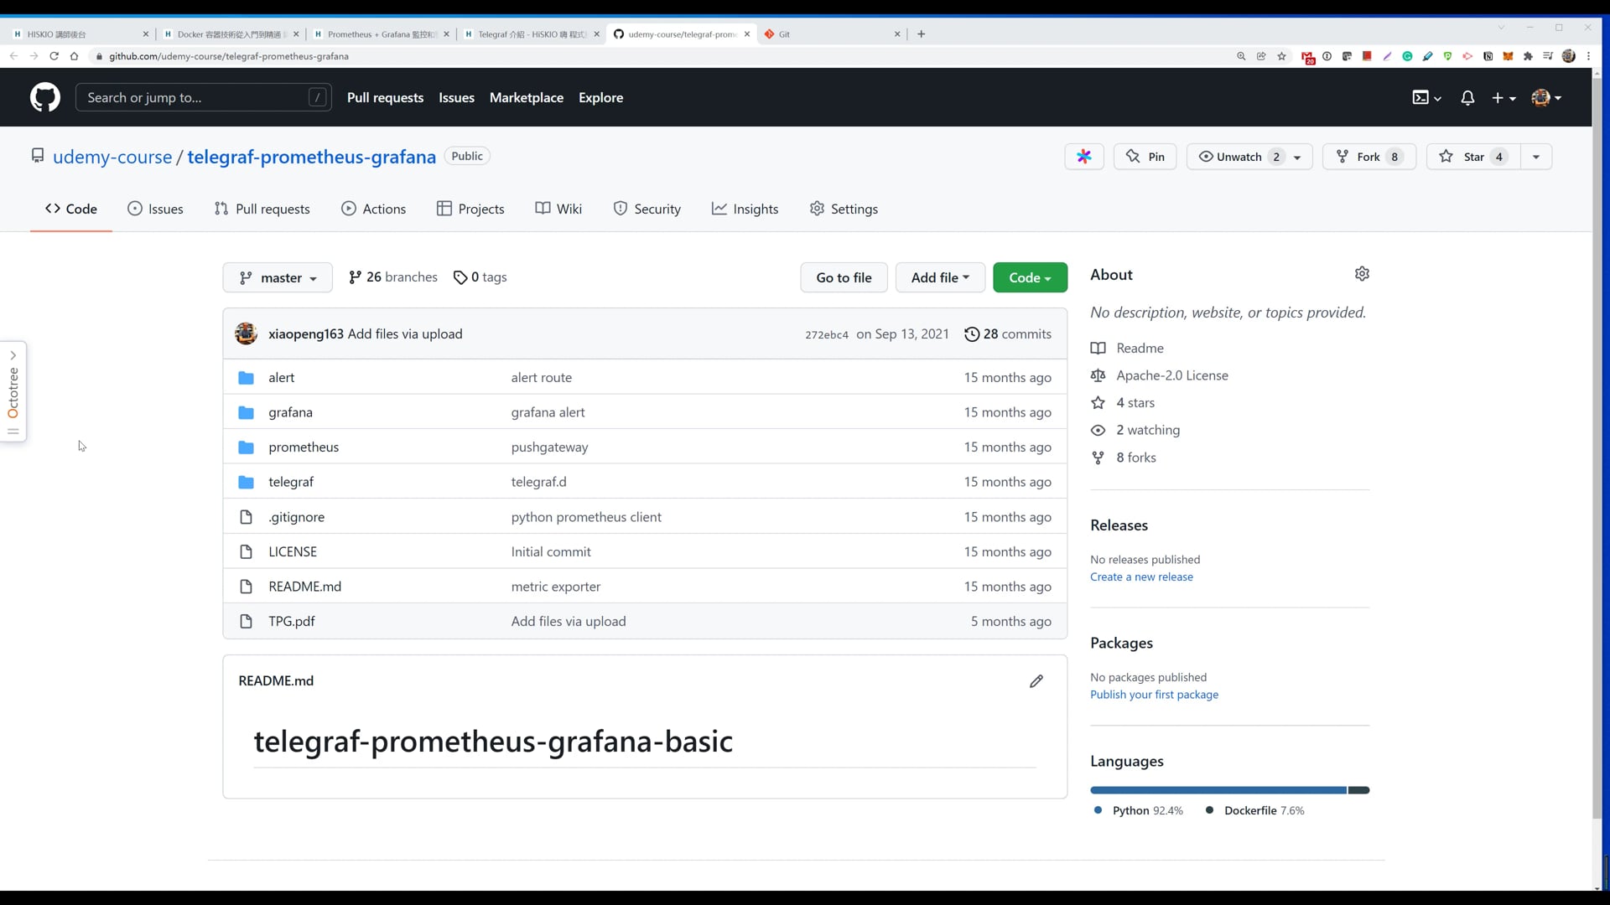Expand the green Code dropdown

click(x=1030, y=277)
